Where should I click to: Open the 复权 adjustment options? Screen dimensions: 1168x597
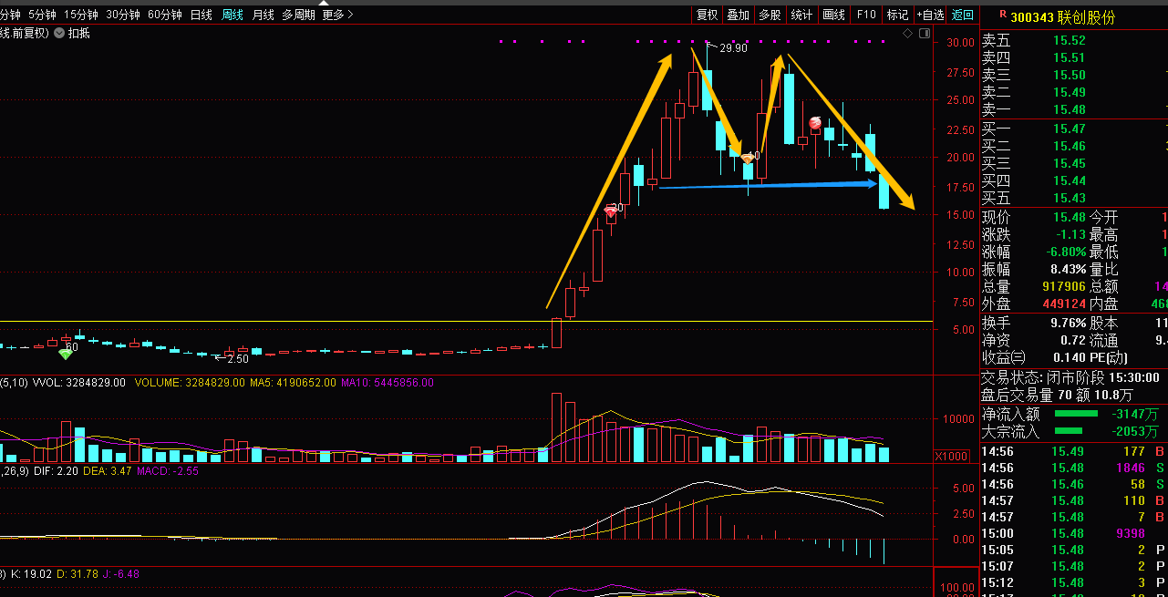pyautogui.click(x=707, y=15)
